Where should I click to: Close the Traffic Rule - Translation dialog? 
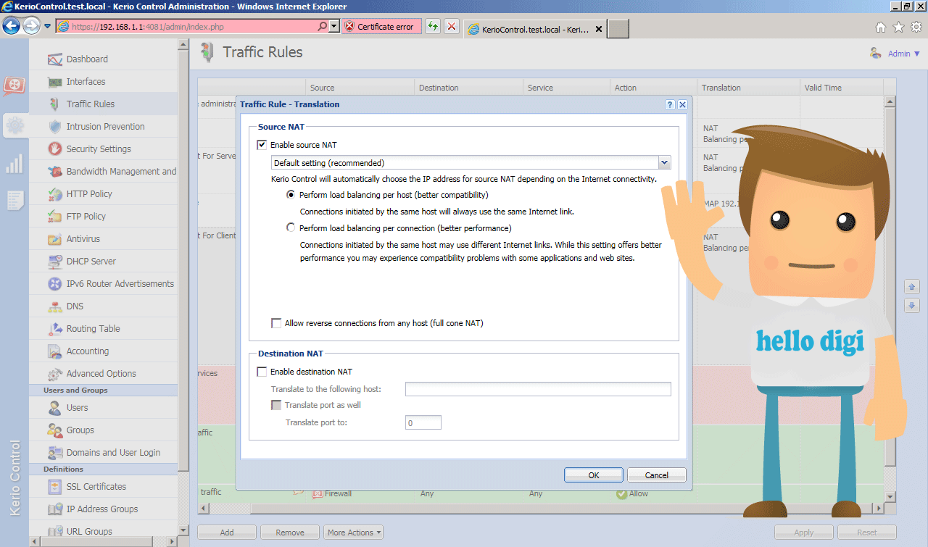point(682,104)
